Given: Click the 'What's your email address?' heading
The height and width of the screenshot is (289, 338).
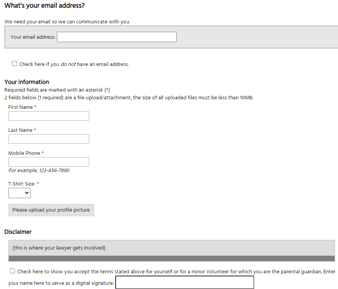Looking at the screenshot, I should point(45,6).
